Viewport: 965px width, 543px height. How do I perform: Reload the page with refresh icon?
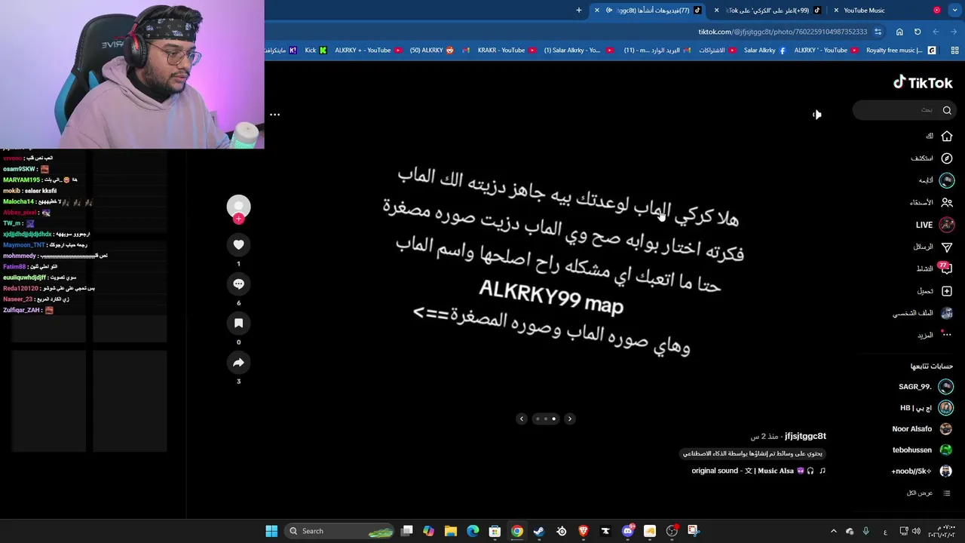[918, 32]
